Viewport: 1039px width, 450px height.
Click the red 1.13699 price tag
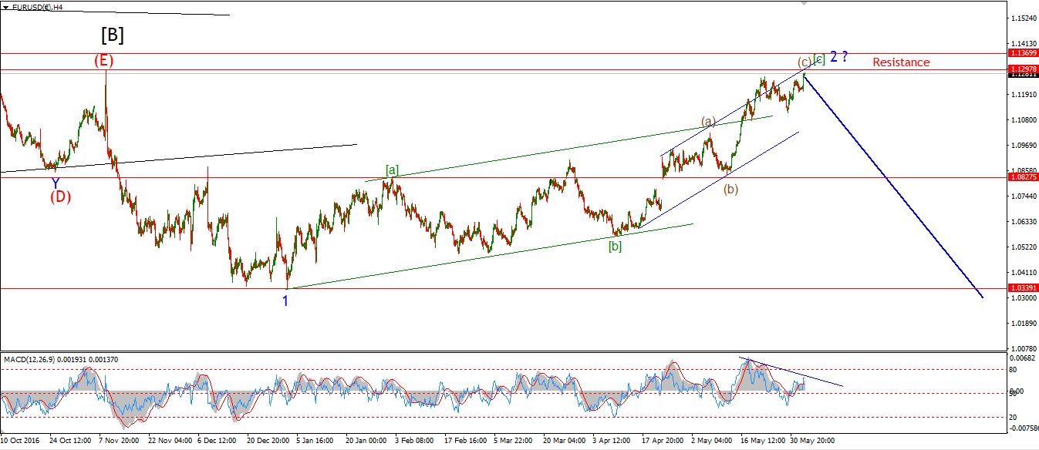click(1024, 53)
